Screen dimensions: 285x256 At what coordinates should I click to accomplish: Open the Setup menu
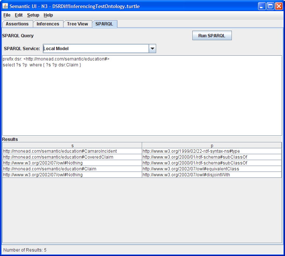(33, 15)
